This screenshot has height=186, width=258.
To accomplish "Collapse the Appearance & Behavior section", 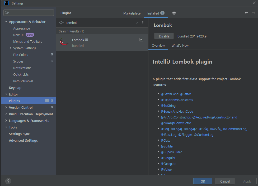I will 6,22.
